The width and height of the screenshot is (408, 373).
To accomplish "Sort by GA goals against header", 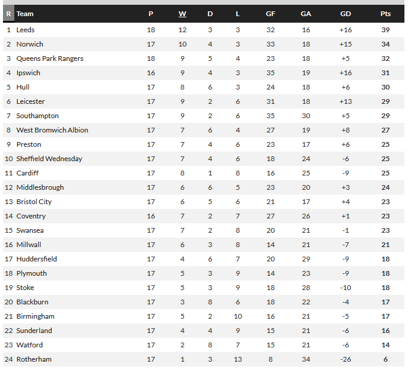I will point(306,14).
